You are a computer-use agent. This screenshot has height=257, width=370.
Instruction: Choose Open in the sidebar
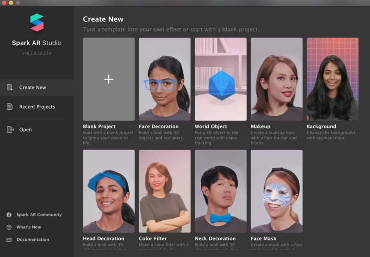25,130
